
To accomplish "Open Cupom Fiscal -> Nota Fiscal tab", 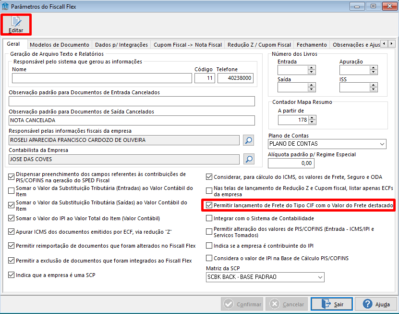I will (188, 45).
